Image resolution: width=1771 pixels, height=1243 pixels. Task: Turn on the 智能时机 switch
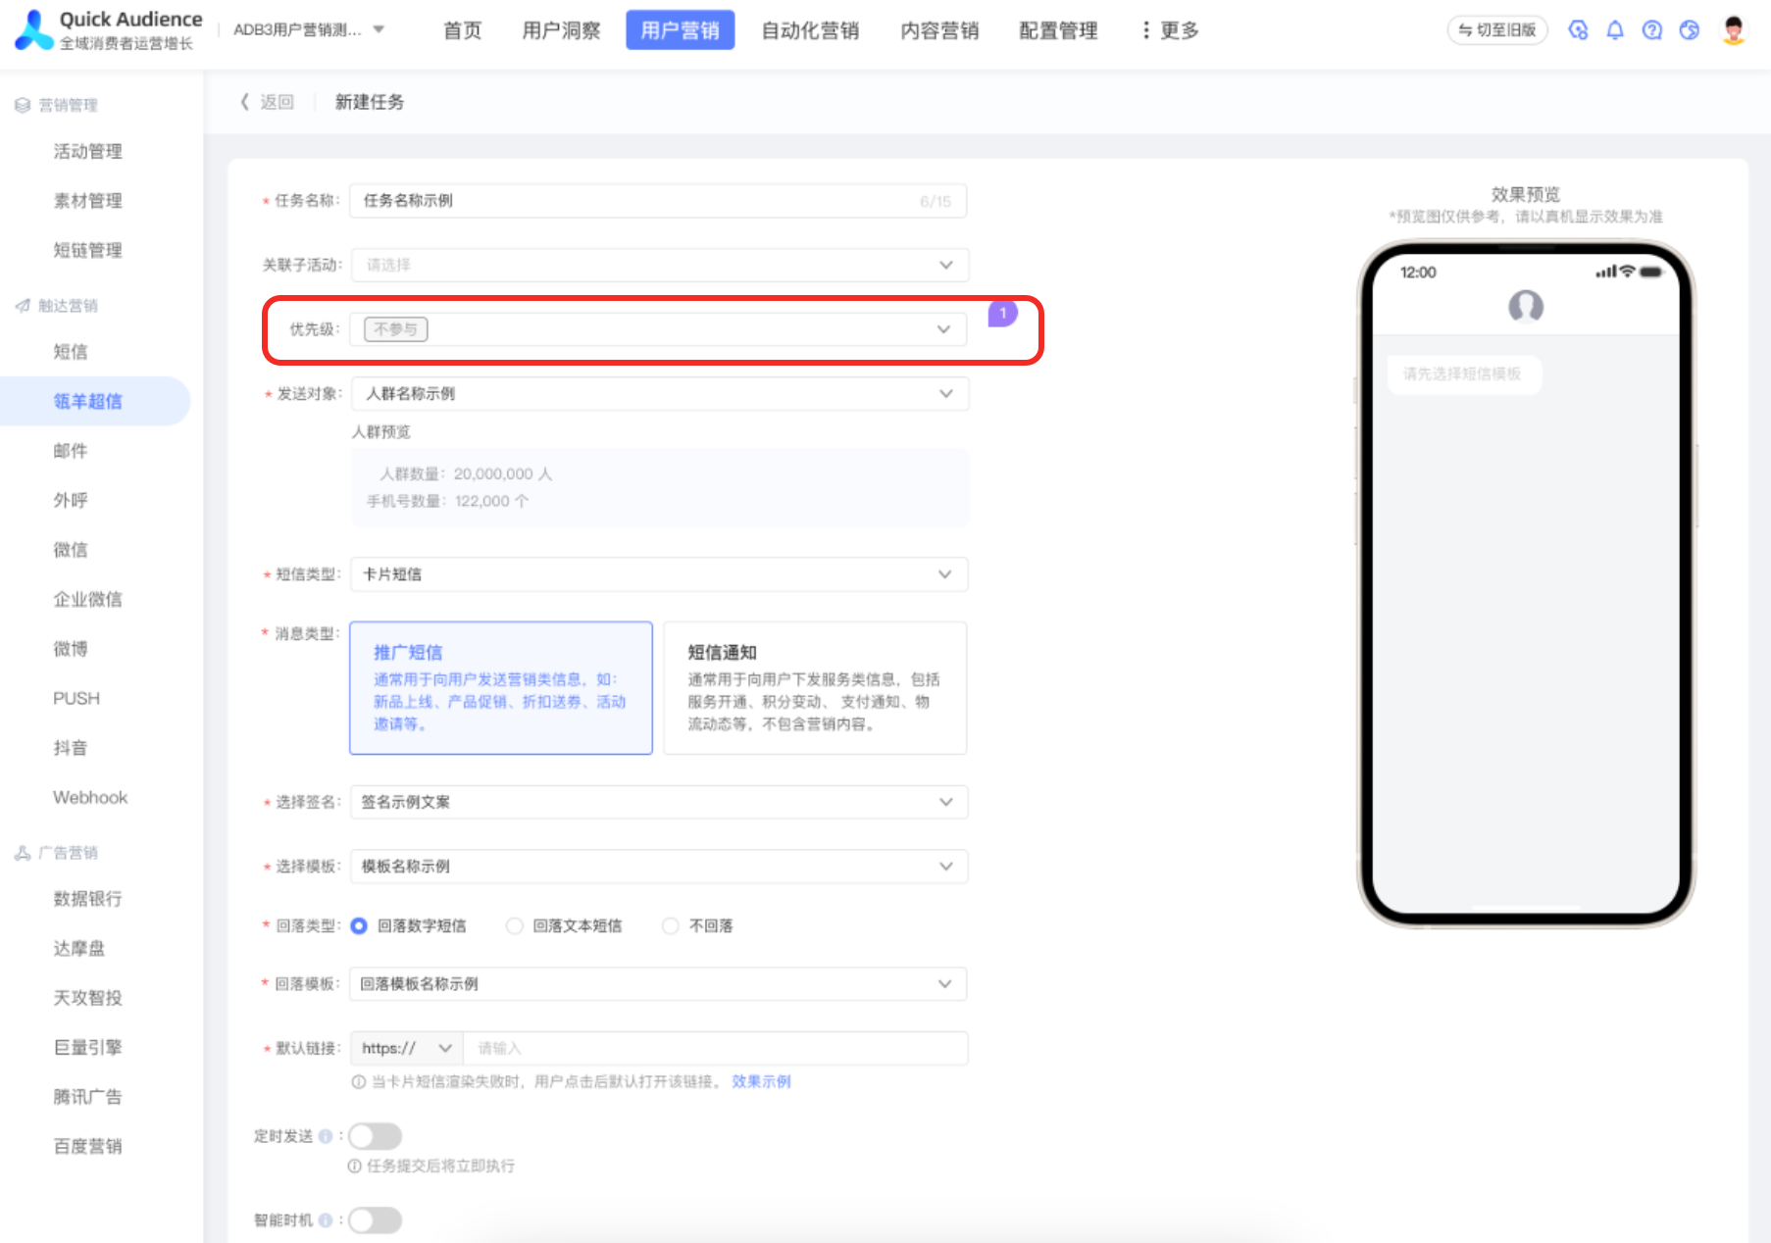(376, 1220)
